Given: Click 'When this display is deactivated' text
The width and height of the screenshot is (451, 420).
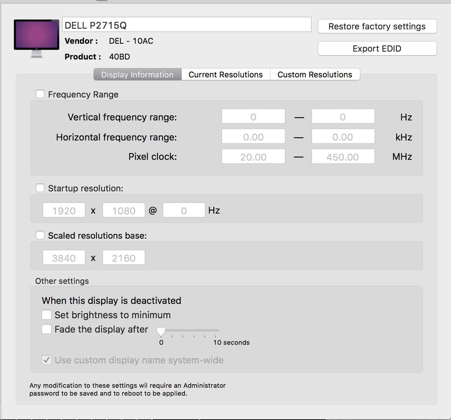Looking at the screenshot, I should pos(111,300).
